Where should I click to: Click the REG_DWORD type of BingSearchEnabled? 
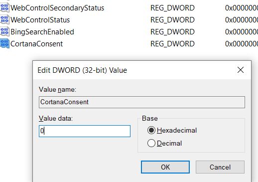click(172, 32)
